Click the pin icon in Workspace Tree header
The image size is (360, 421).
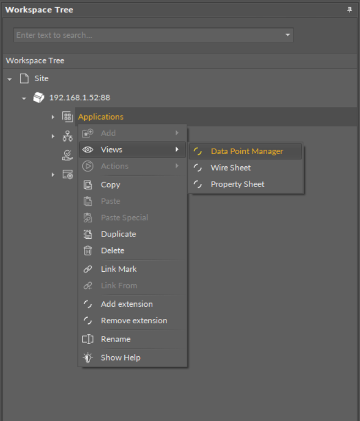coord(350,10)
